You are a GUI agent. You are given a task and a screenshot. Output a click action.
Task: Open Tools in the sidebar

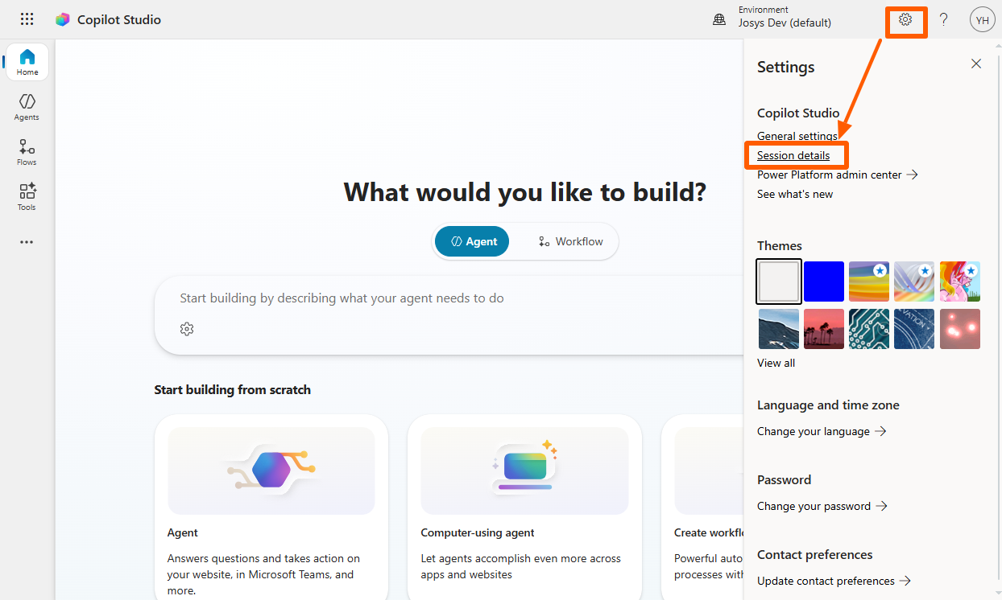click(27, 197)
